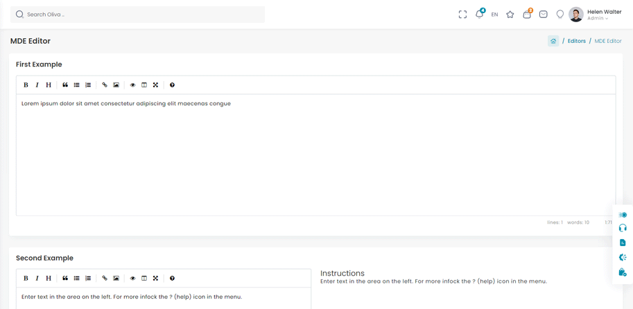633x309 pixels.
Task: Open the EN language selector
Action: point(494,15)
